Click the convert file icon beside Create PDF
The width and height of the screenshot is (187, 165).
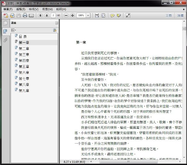coord(12,16)
